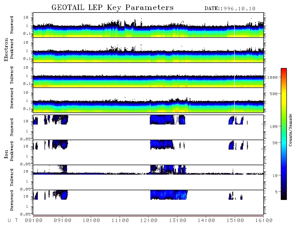Click the 500 tick on the colorbar
The width and height of the screenshot is (292, 225).
274,94
